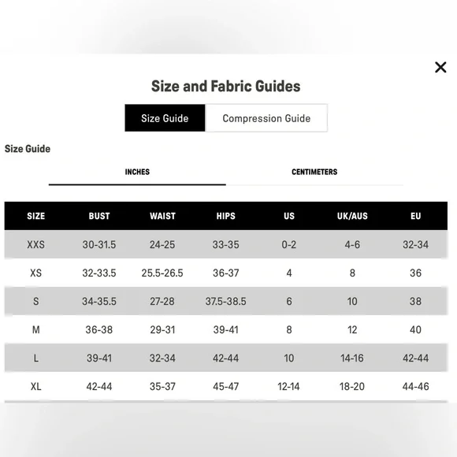Select the M size row label

tap(35, 330)
